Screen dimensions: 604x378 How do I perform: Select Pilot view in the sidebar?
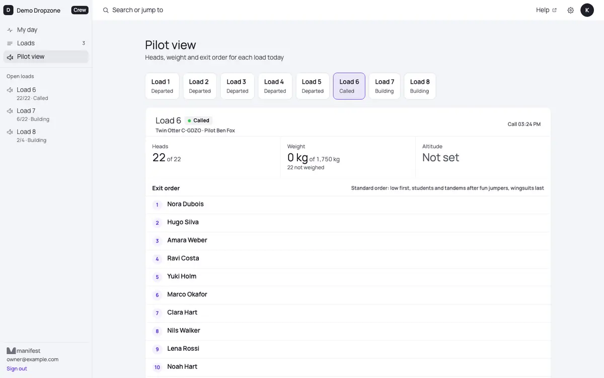(46, 56)
